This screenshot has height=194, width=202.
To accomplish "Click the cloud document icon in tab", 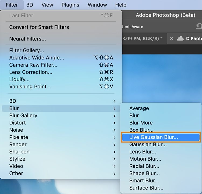I will point(180,39).
